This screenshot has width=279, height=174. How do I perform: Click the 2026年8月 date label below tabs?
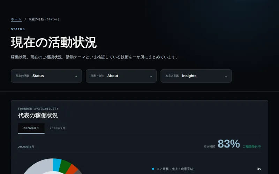click(x=26, y=147)
